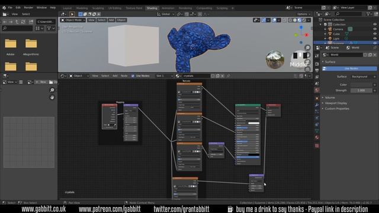Open the Slot 1 material slot dropdown
Screen dimensions: 379x213
[x=165, y=76]
